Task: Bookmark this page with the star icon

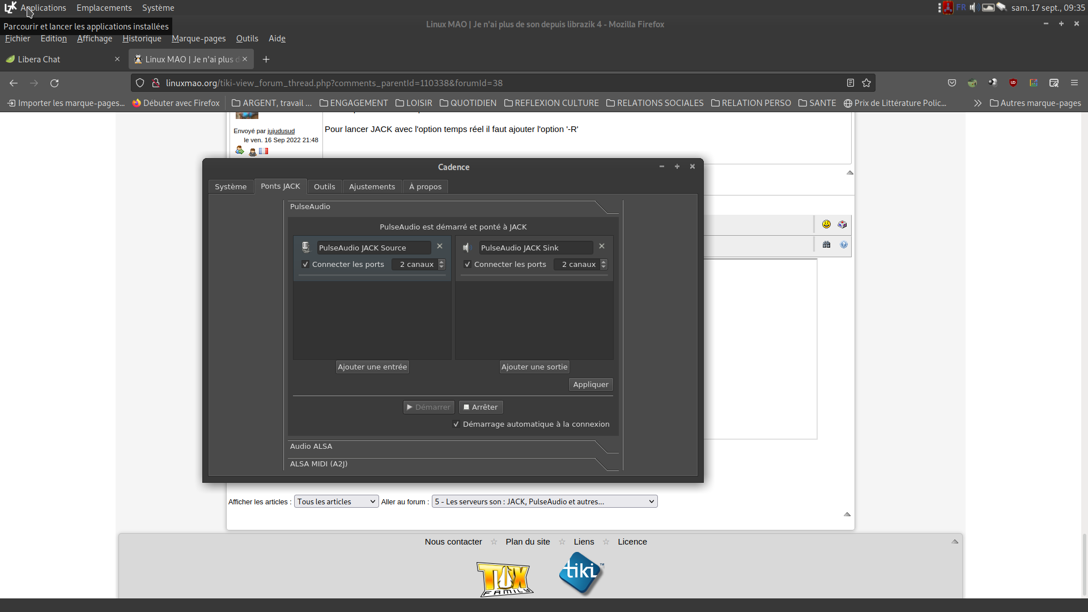Action: tap(866, 83)
